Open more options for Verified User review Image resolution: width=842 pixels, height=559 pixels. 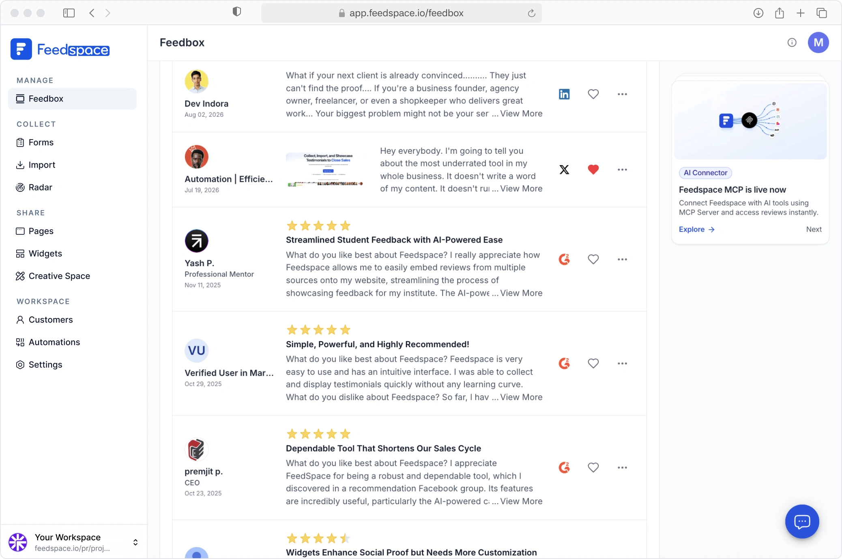point(622,363)
